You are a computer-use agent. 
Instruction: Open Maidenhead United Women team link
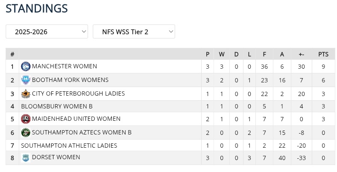point(76,119)
